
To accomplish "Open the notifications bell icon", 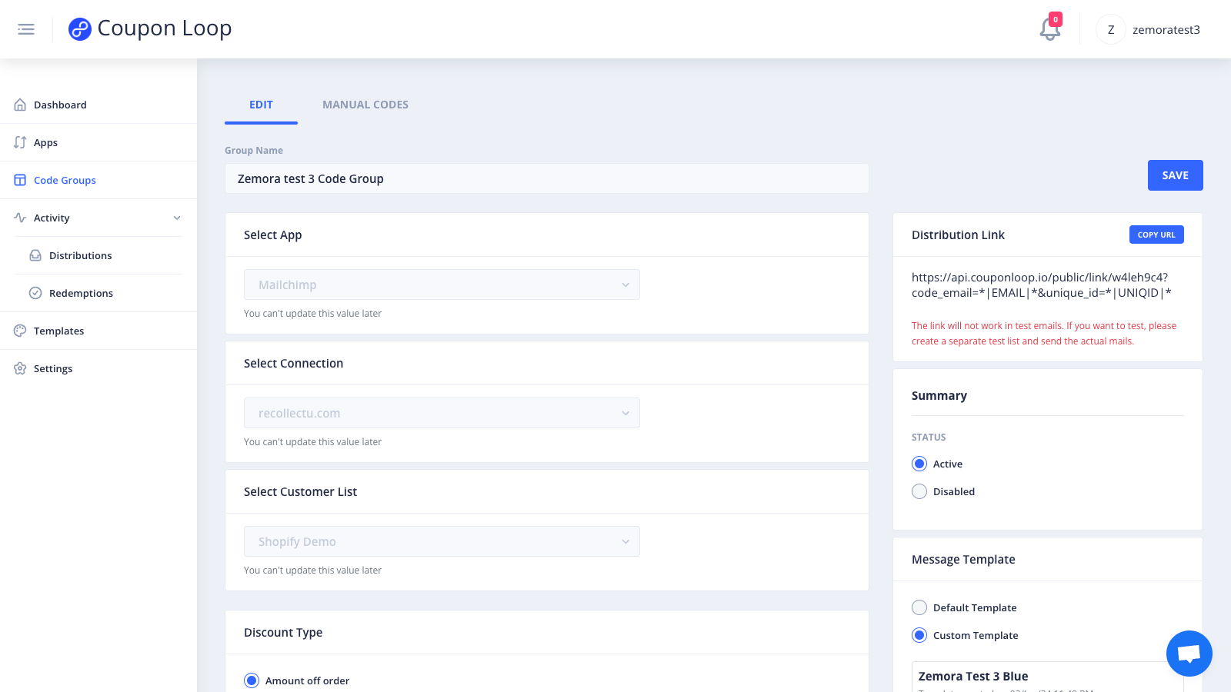I will [x=1049, y=29].
